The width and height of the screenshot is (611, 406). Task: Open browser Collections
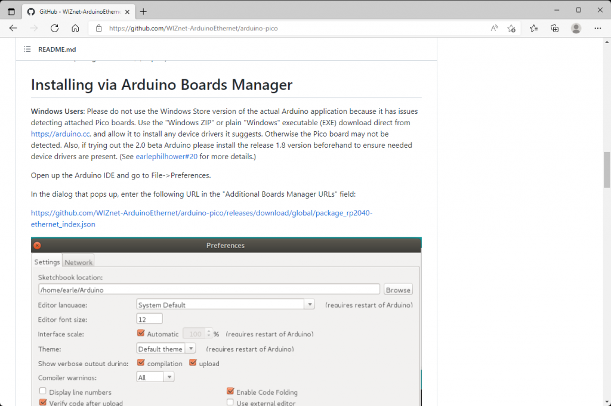click(x=554, y=28)
